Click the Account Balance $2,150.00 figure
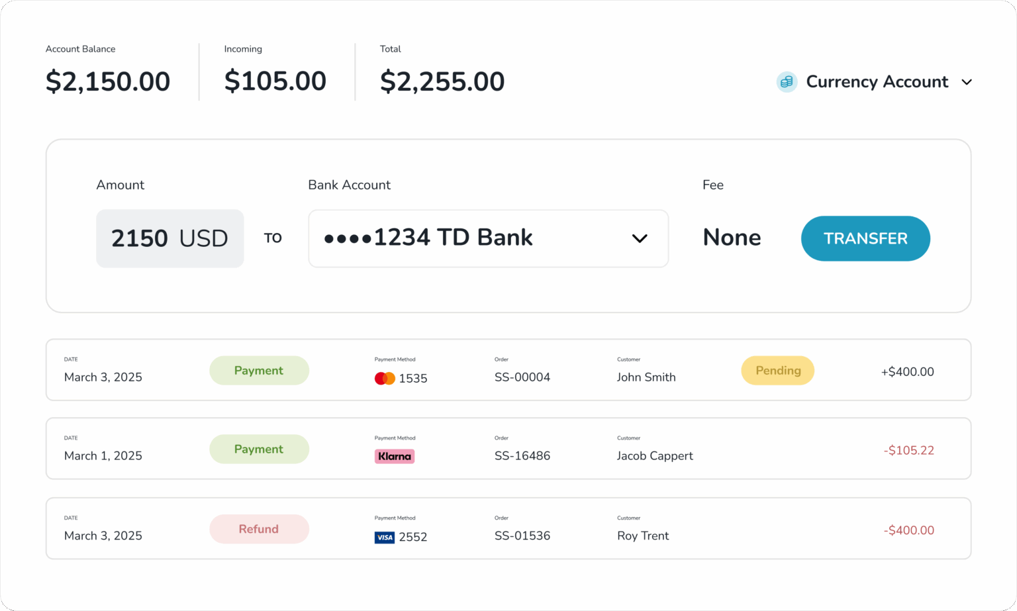The image size is (1017, 611). tap(108, 82)
